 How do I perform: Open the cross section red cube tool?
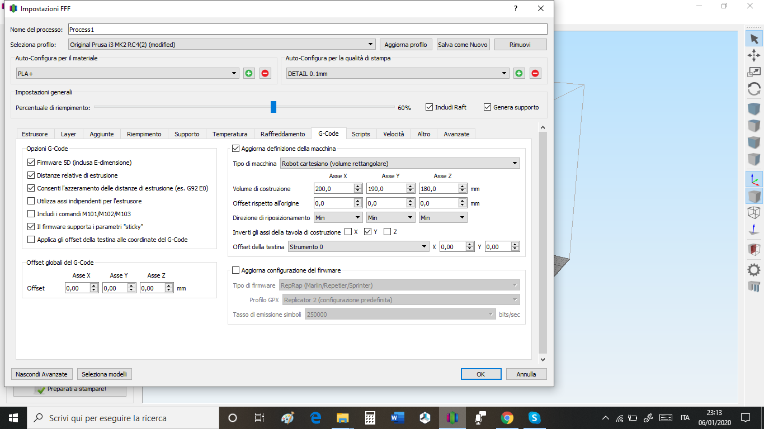[754, 249]
